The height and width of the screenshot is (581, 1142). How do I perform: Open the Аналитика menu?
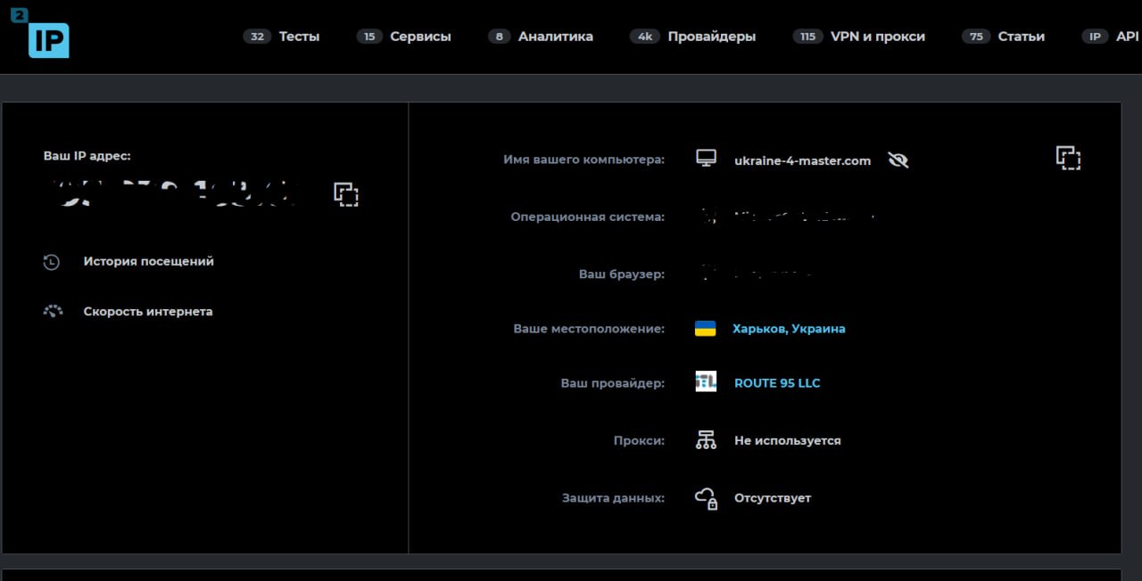coord(556,37)
